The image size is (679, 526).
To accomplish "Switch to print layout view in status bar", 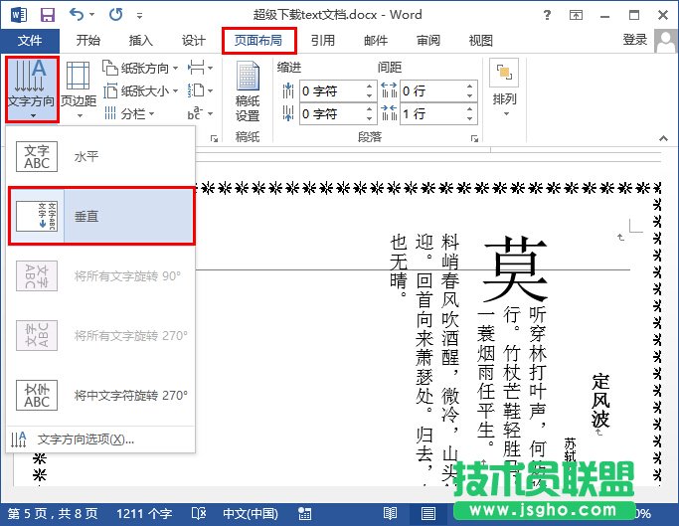I will [x=428, y=515].
